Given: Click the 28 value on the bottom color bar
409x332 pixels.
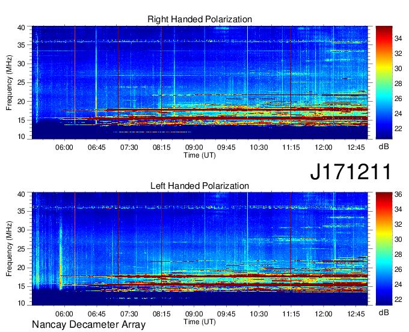Looking at the screenshot, I should (x=398, y=254).
